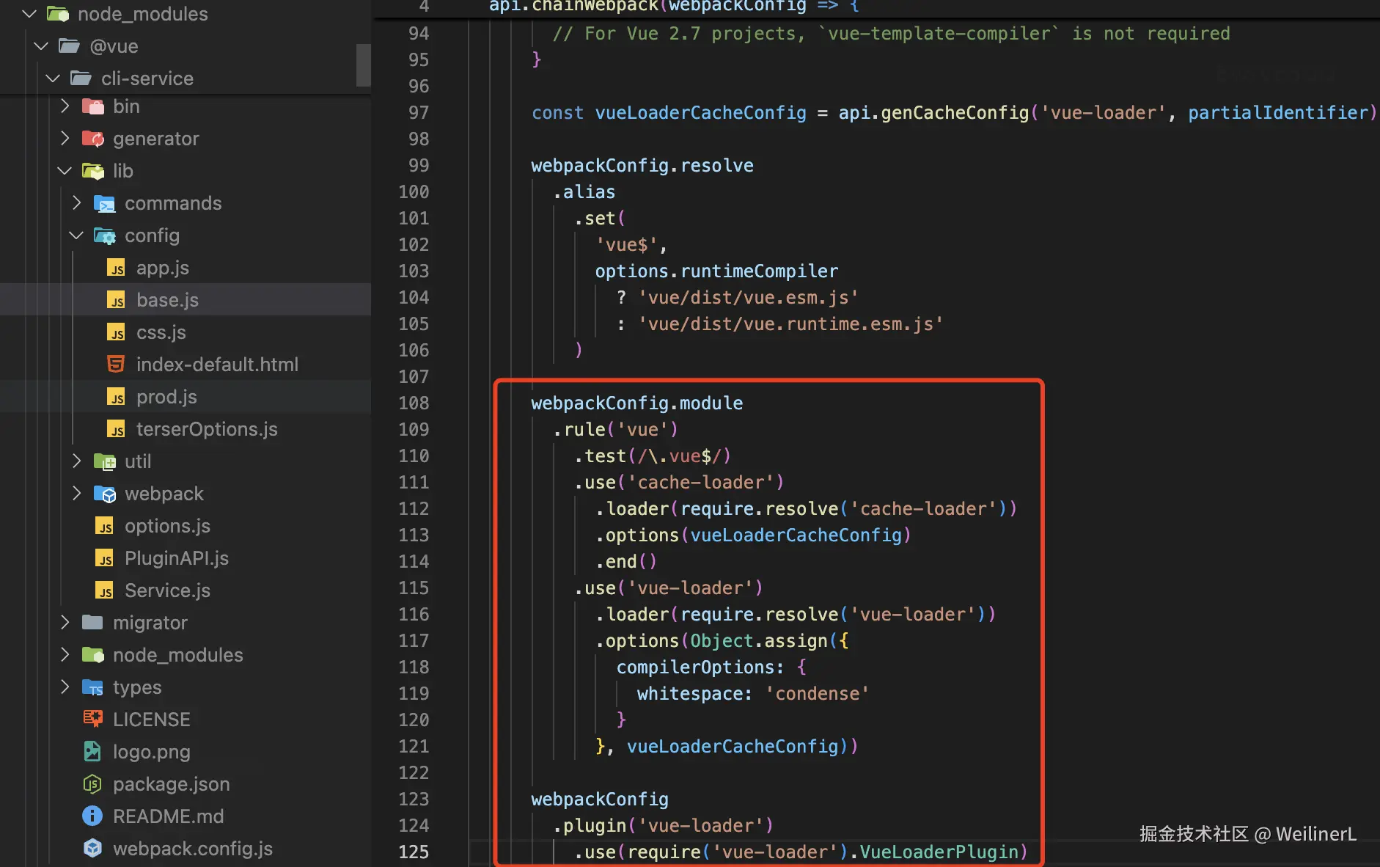Expand the webpack folder chevron
This screenshot has height=867, width=1380.
click(77, 494)
